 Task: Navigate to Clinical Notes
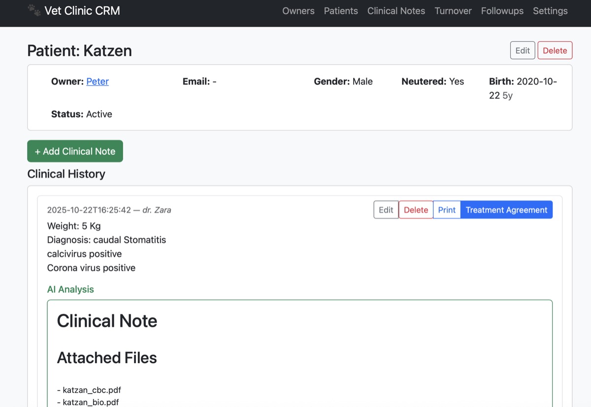(x=396, y=11)
